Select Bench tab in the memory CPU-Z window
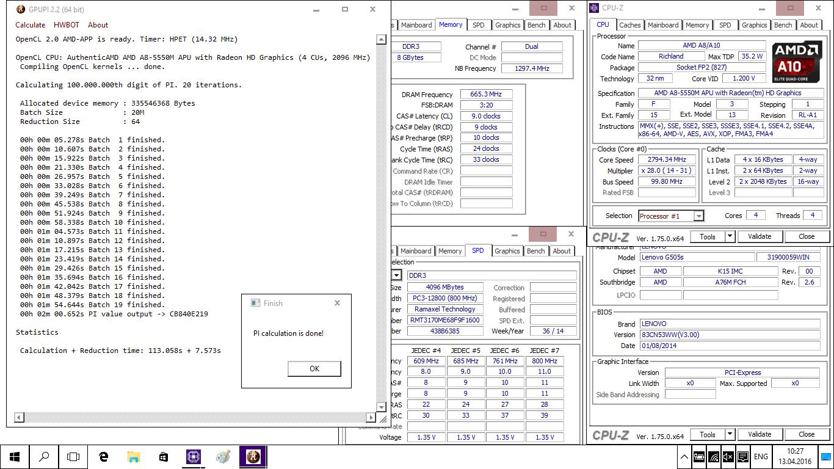 [537, 25]
